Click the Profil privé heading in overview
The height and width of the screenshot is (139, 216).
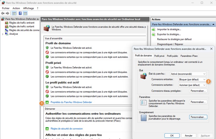click(x=53, y=63)
